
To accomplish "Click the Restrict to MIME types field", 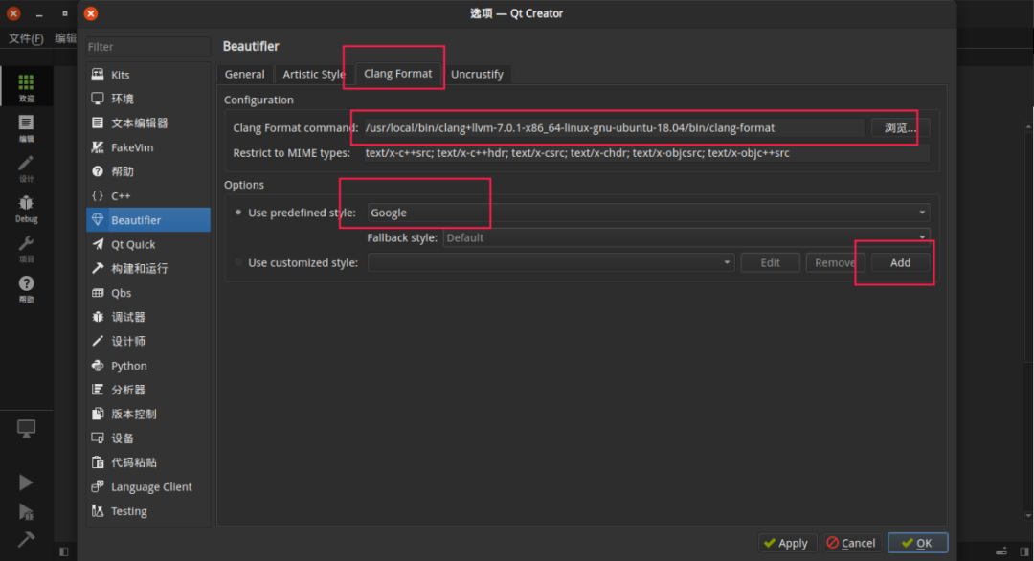I will 646,153.
